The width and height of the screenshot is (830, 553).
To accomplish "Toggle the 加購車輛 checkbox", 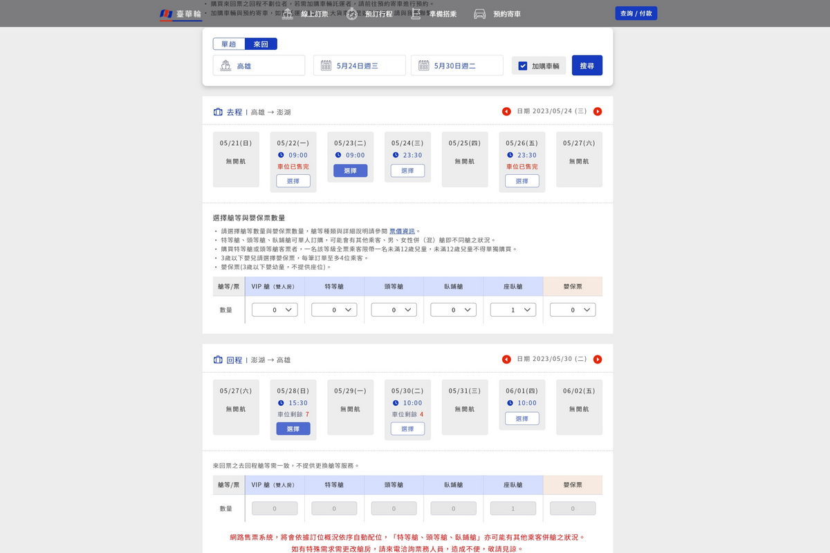I will [x=523, y=66].
